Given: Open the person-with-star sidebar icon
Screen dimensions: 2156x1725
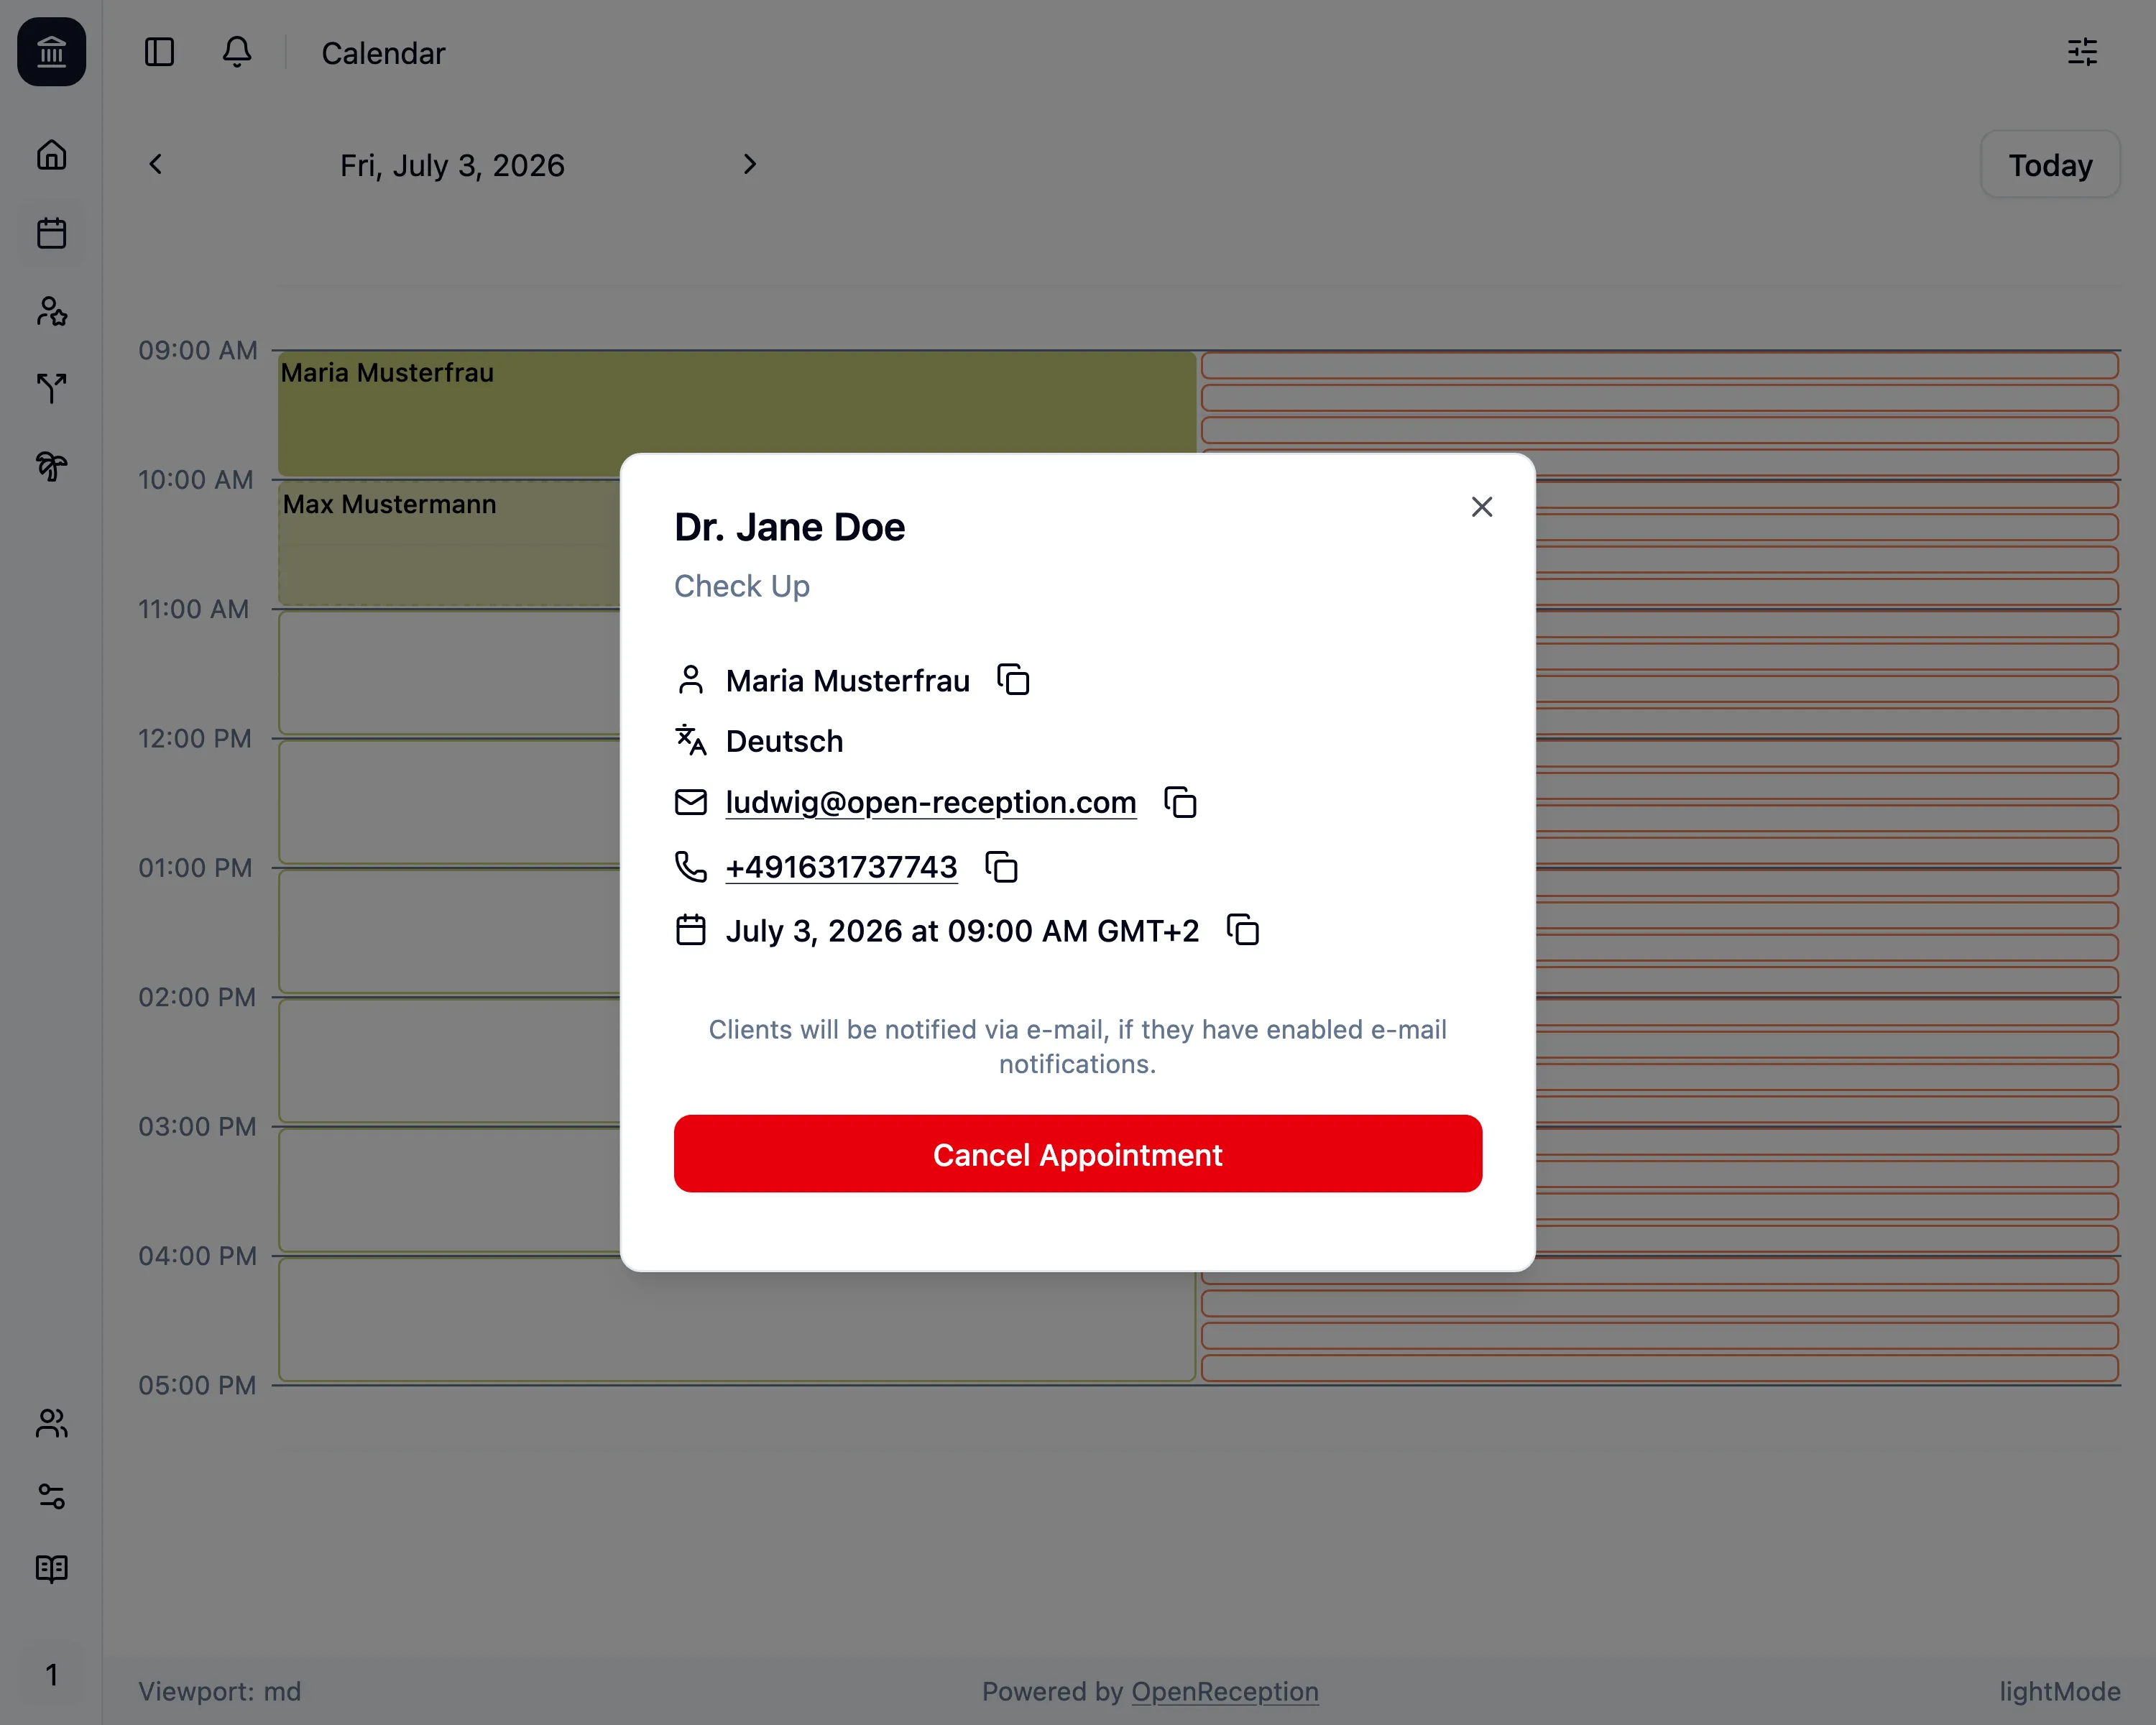Looking at the screenshot, I should pyautogui.click(x=52, y=311).
